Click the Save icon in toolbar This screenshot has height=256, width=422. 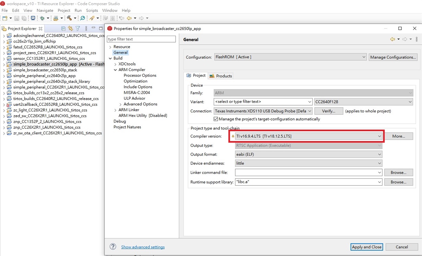click(x=17, y=18)
